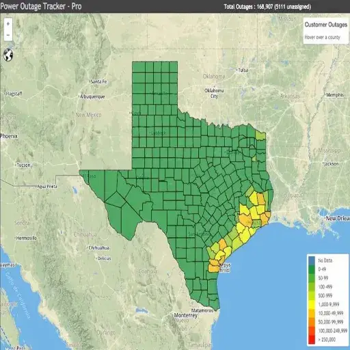Click the Total Outages count text
Image resolution: width=350 pixels, height=350 pixels.
[x=267, y=7]
